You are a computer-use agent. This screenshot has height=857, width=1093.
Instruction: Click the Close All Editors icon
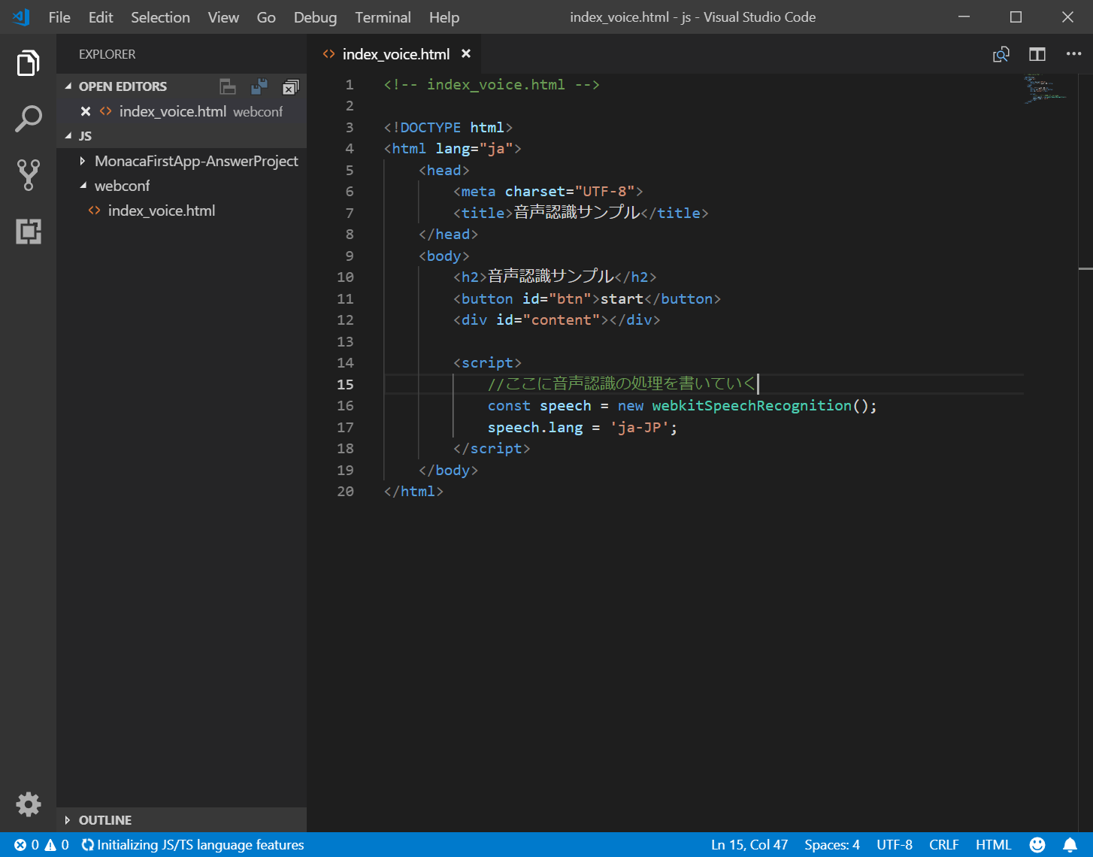tap(290, 87)
